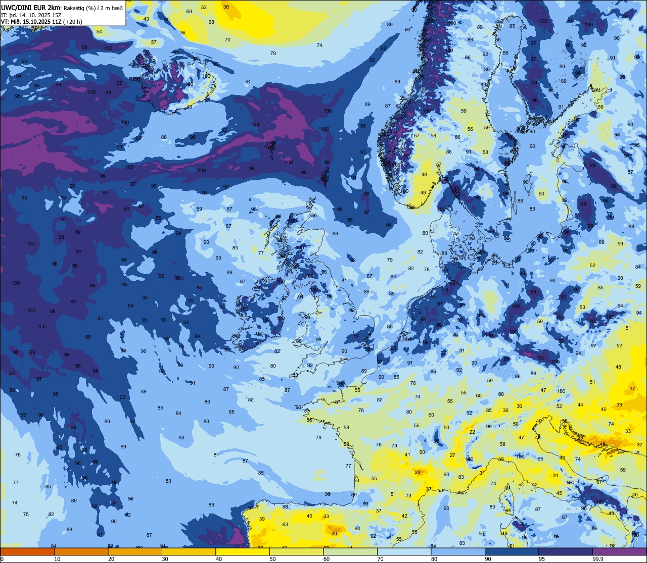Click the legend tick label "30" in the scale

click(x=165, y=559)
